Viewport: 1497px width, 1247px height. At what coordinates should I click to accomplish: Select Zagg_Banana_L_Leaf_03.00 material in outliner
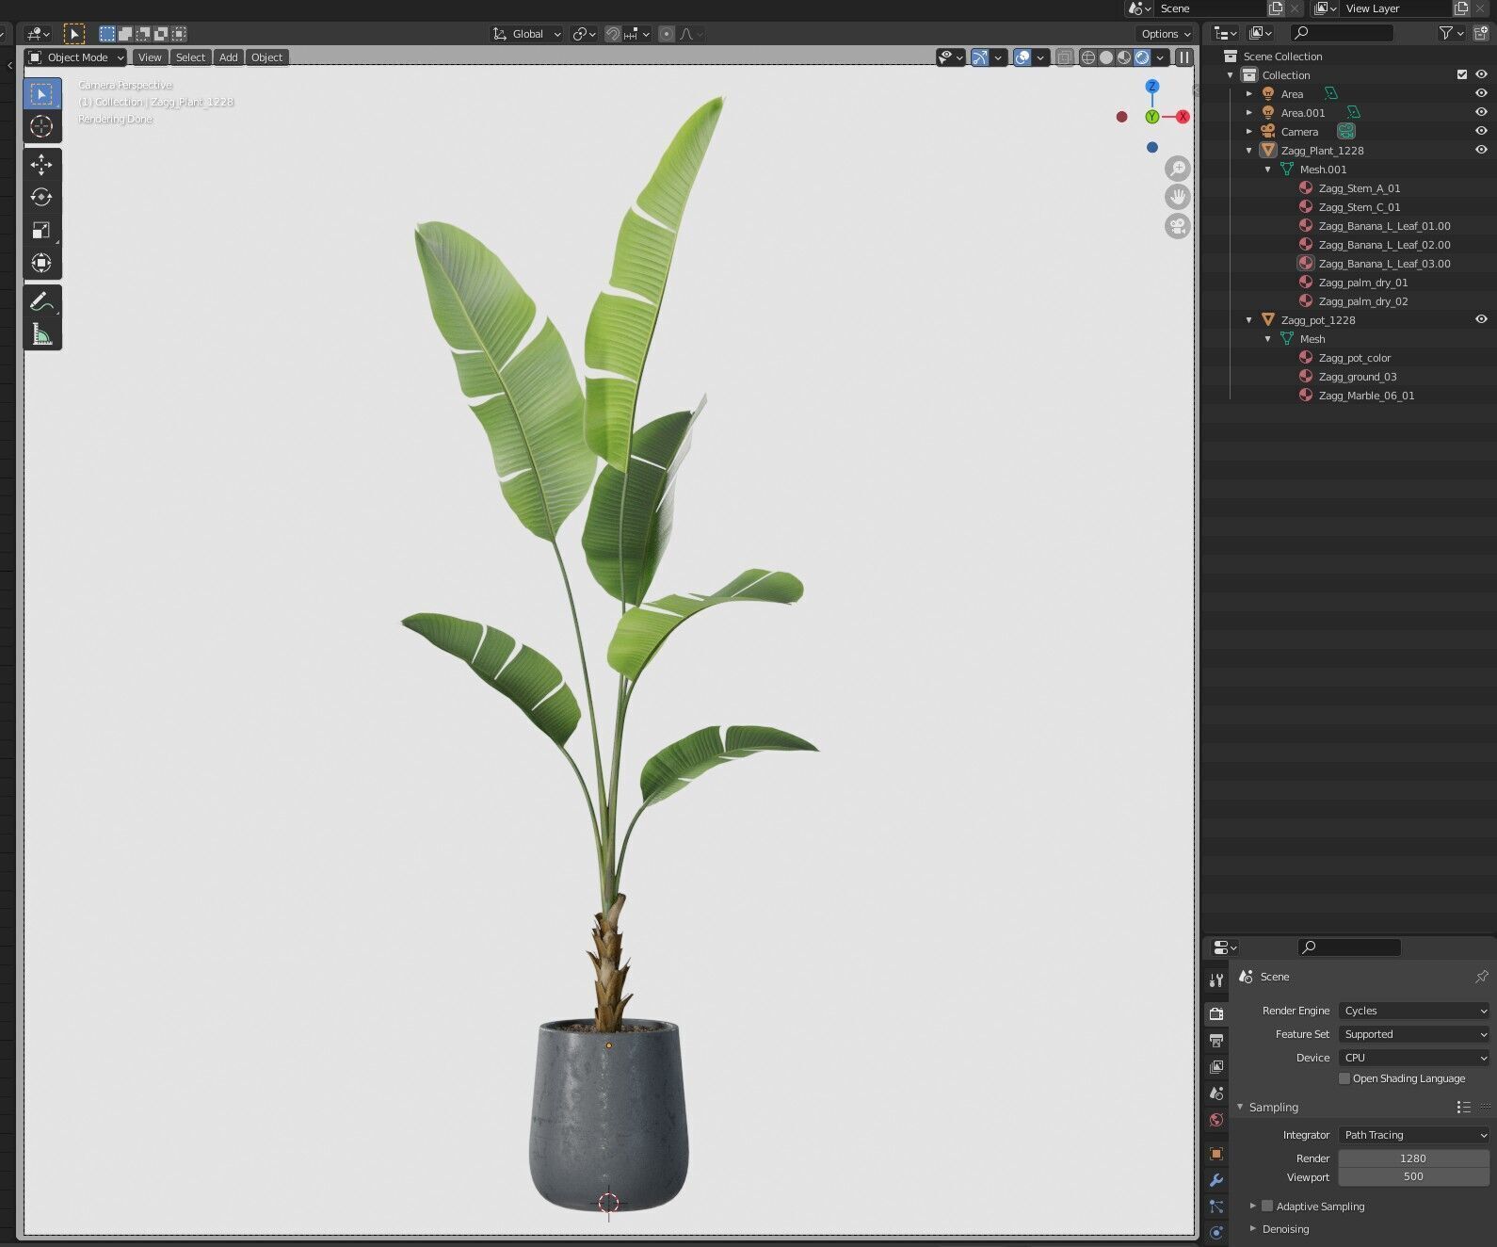coord(1384,264)
